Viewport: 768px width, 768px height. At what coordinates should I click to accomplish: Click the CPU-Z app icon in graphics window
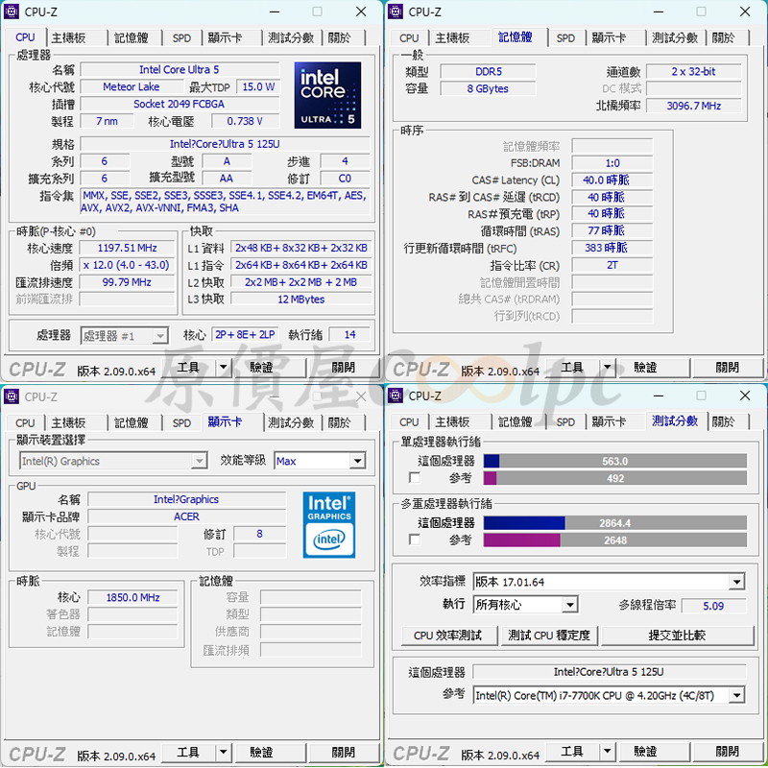(x=12, y=396)
